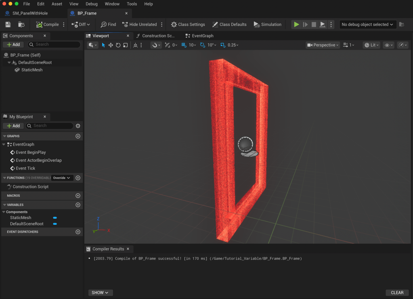
Task: Select the rotate gizmo tool
Action: pos(118,45)
